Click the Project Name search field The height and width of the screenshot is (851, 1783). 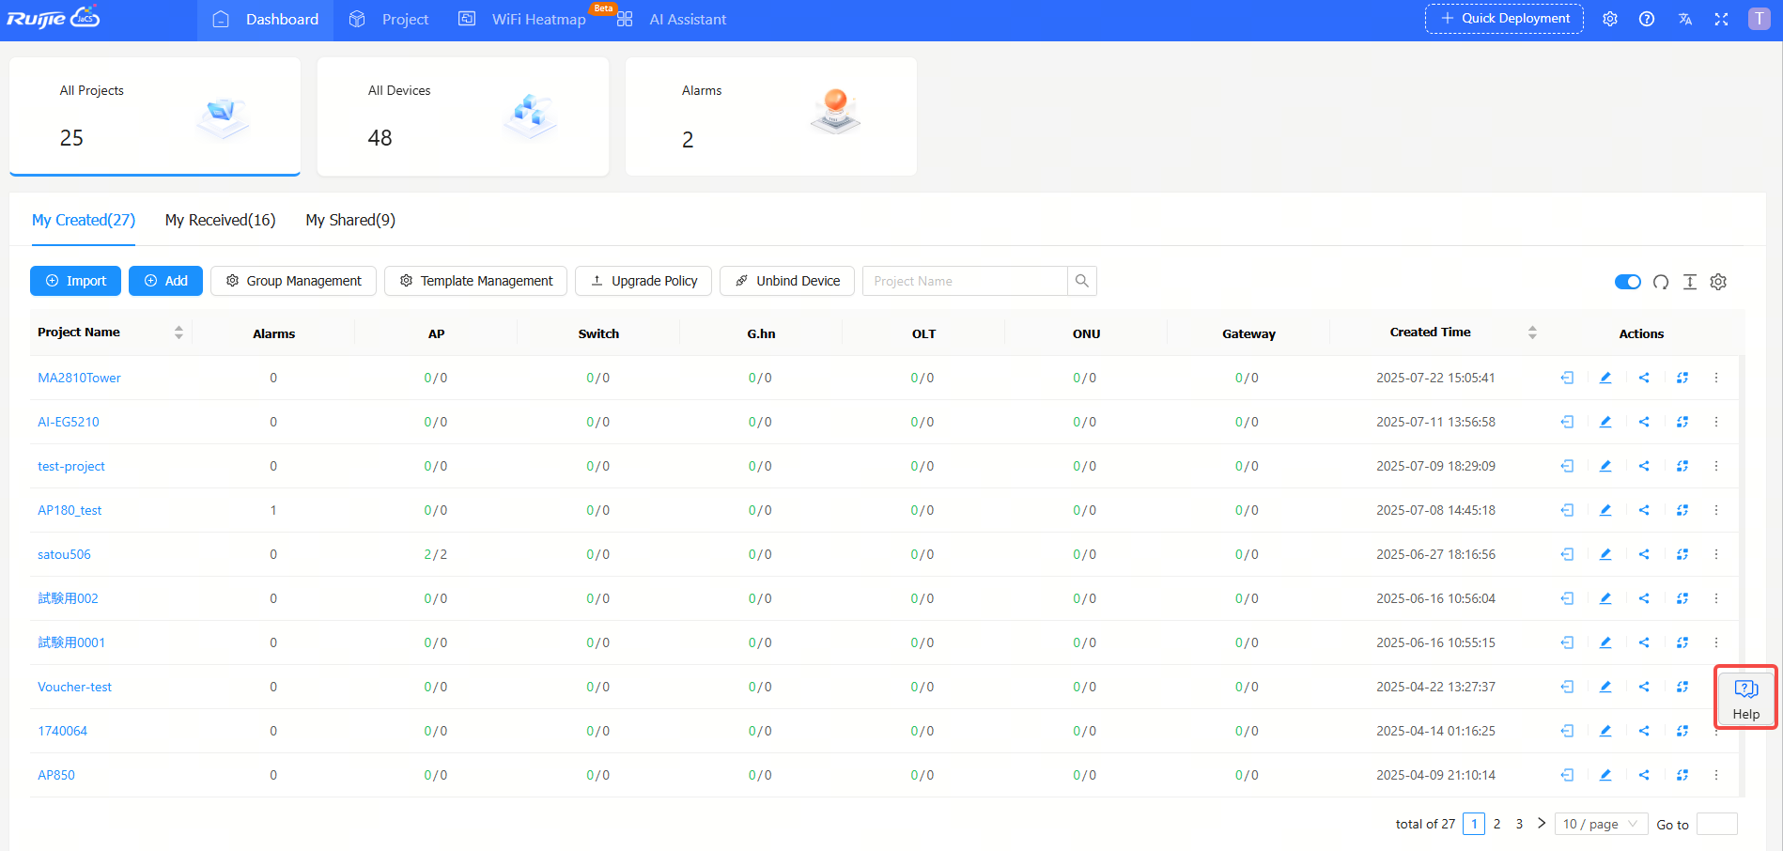click(x=965, y=281)
